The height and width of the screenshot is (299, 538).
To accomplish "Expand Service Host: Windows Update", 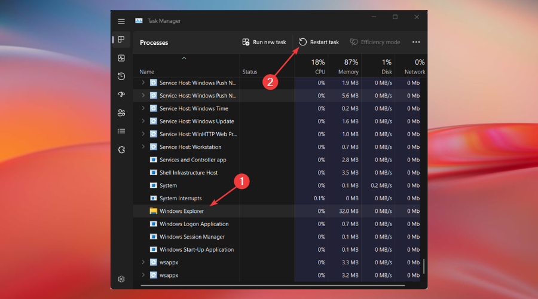I will (143, 121).
